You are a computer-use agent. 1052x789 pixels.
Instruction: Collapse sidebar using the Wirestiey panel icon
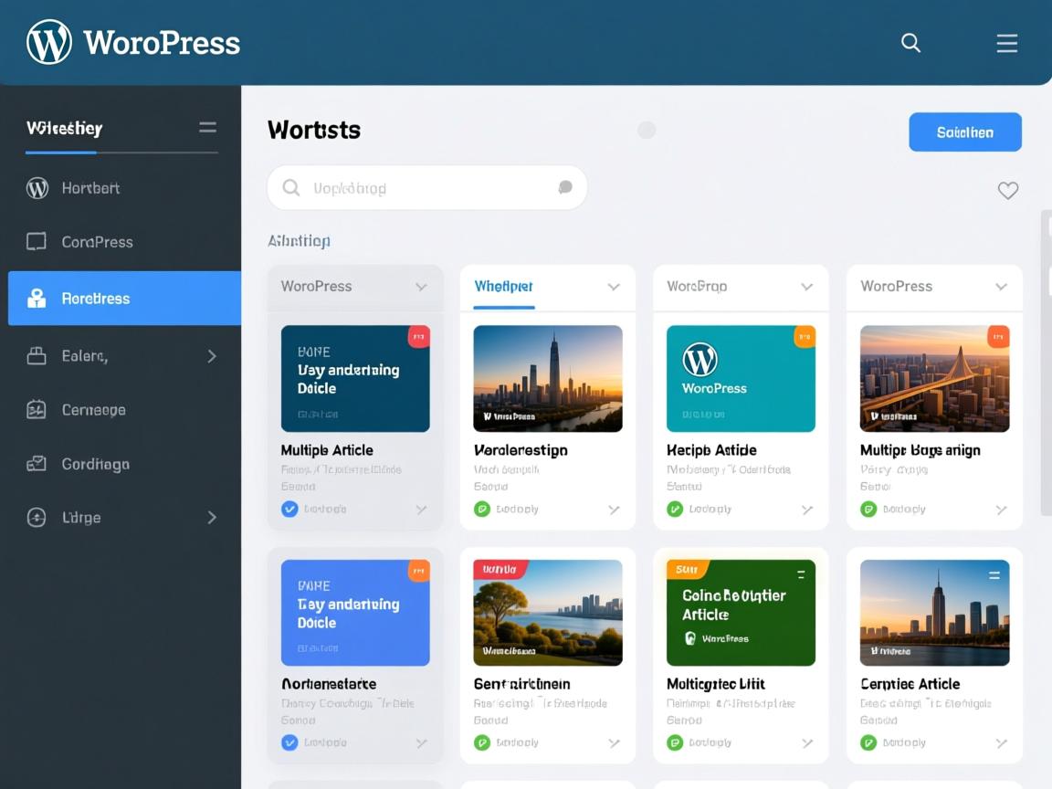click(x=207, y=128)
